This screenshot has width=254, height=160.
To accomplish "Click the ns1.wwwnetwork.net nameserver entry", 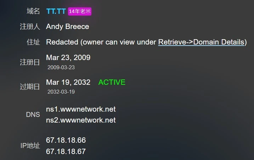I will (x=81, y=109).
